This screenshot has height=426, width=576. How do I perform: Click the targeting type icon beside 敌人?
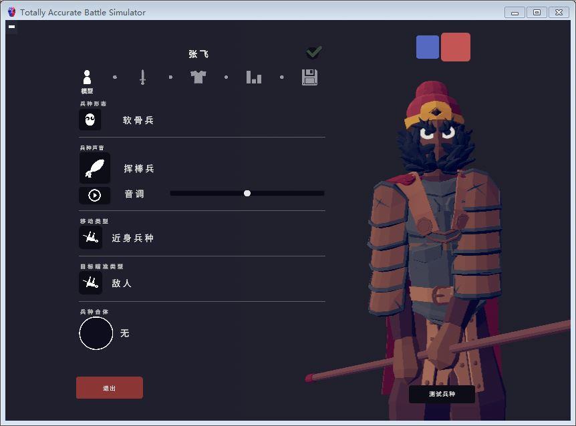[90, 283]
